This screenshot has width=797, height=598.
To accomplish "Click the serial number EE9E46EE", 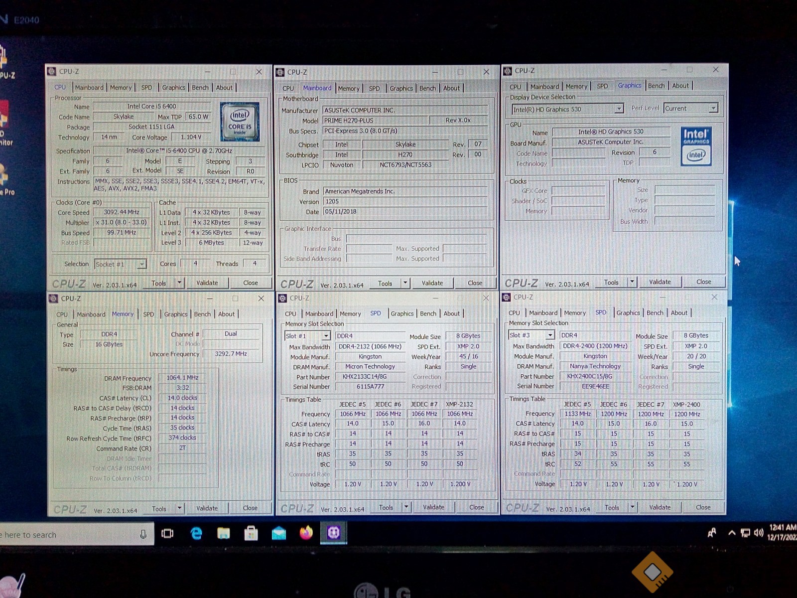I will (595, 386).
